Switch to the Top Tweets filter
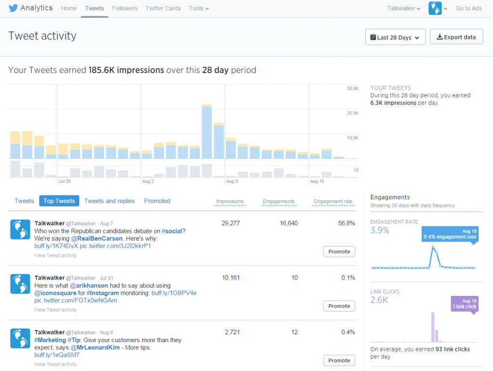 click(x=59, y=201)
